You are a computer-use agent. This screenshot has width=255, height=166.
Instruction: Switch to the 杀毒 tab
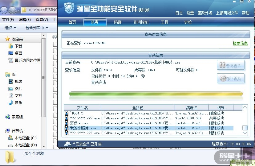pos(95,22)
